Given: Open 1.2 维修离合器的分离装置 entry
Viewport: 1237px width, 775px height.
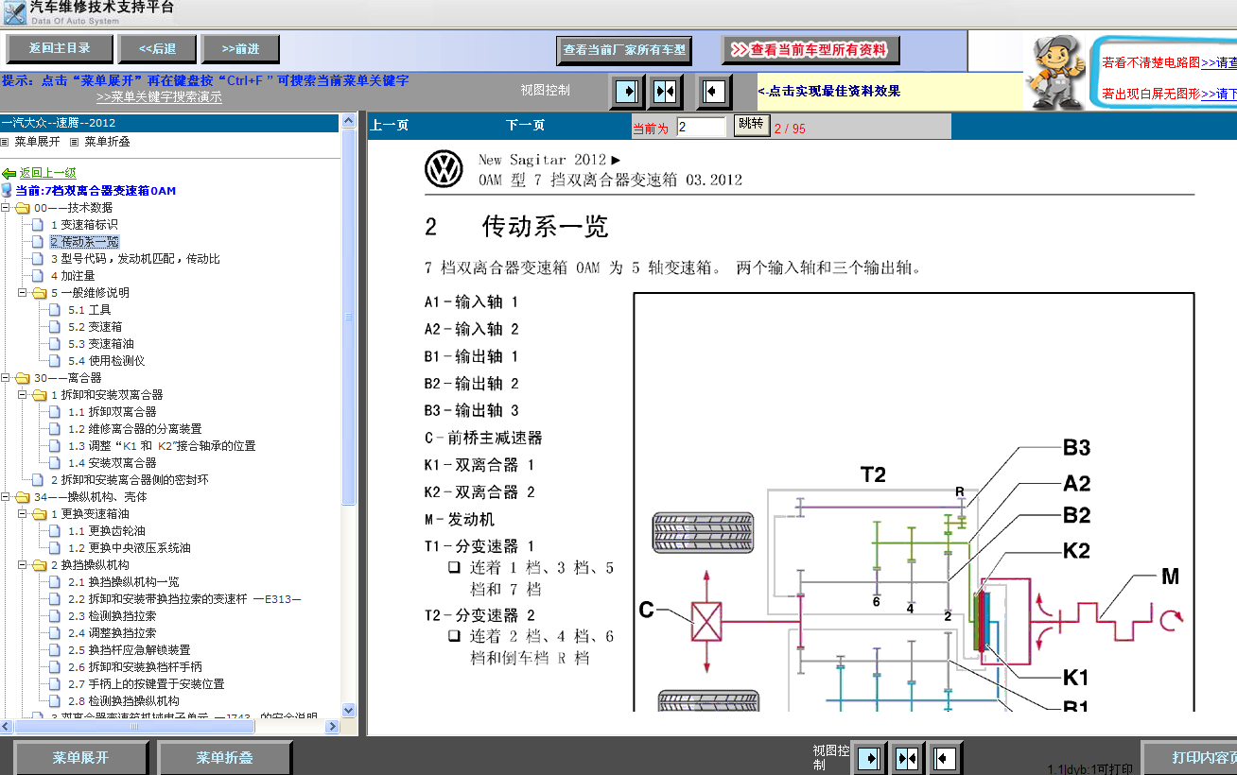Looking at the screenshot, I should tap(135, 429).
